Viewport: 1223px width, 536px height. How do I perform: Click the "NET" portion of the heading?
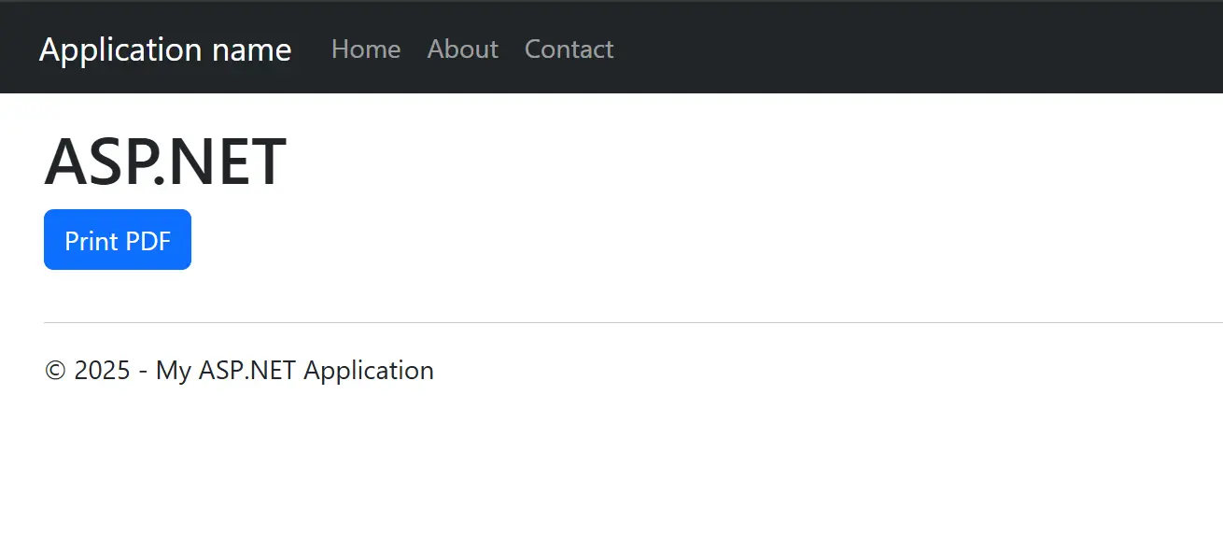233,162
